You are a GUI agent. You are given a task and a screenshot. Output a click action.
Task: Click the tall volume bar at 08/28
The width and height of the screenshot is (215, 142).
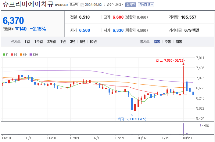[183, 129]
